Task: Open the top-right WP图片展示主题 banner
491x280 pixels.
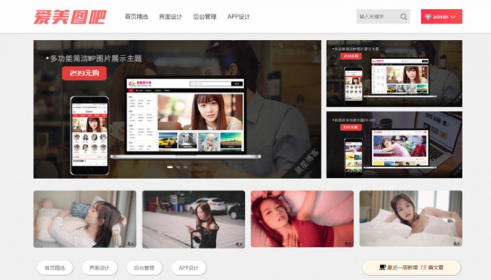Action: pos(394,73)
